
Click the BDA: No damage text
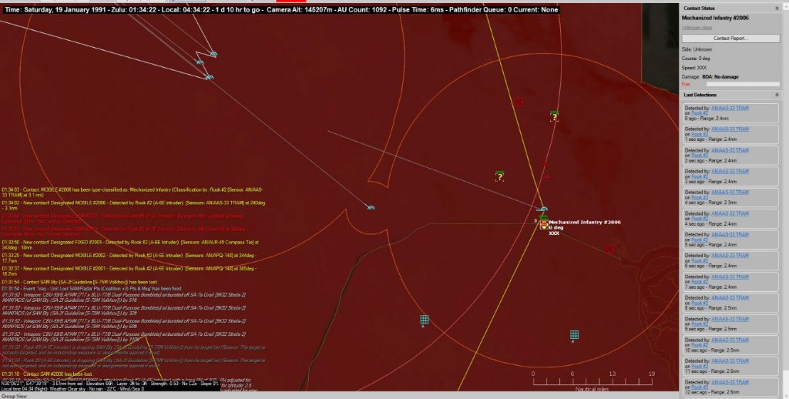(x=720, y=76)
